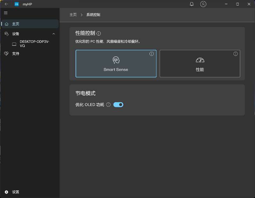
Task: Open the 支持 sidebar item
Action: (x=30, y=54)
